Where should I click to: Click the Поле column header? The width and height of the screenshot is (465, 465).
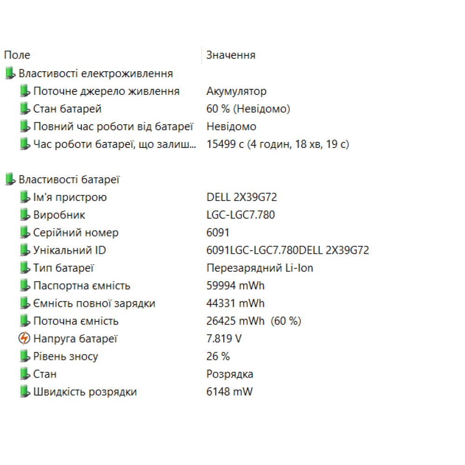pos(17,55)
